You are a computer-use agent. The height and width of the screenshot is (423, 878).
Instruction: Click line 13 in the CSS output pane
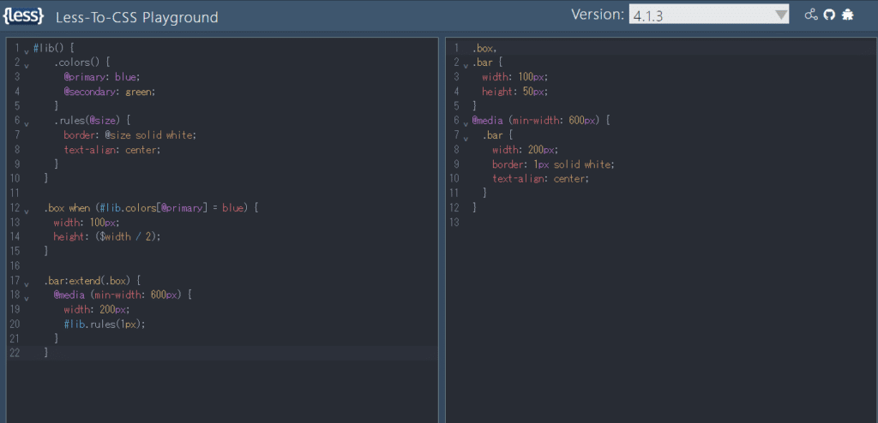pyautogui.click(x=600, y=223)
